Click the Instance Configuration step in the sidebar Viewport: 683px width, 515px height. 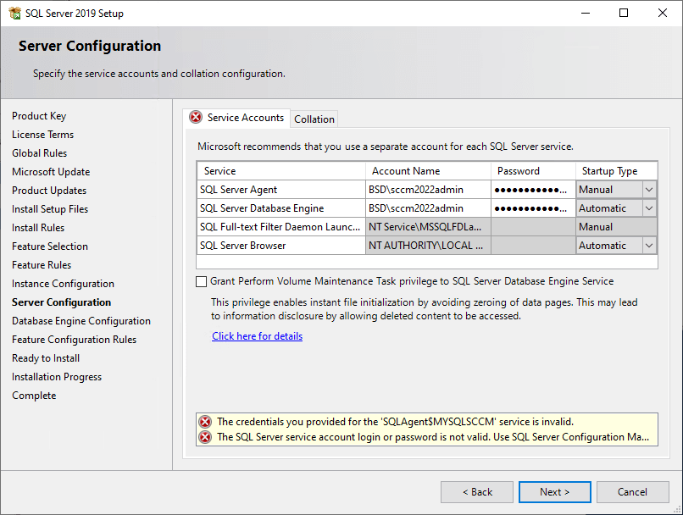(63, 284)
